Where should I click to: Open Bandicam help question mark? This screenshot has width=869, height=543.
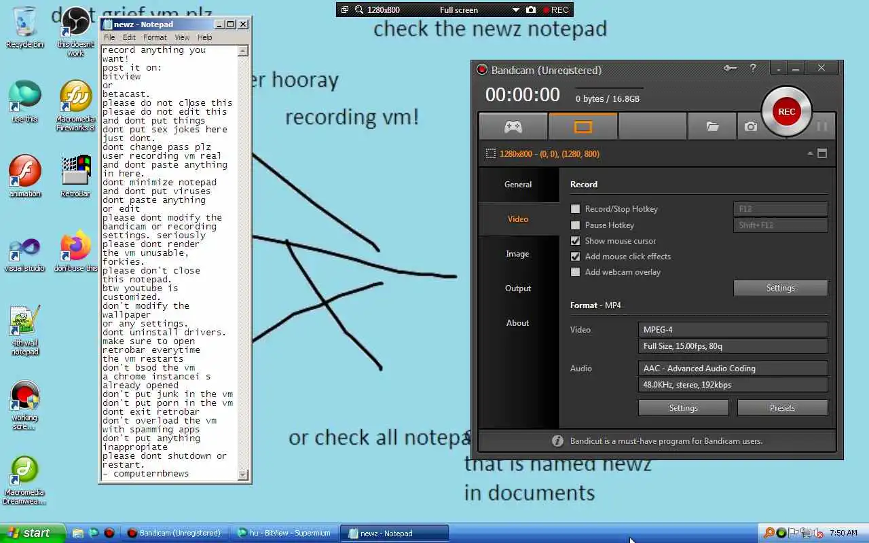point(753,68)
